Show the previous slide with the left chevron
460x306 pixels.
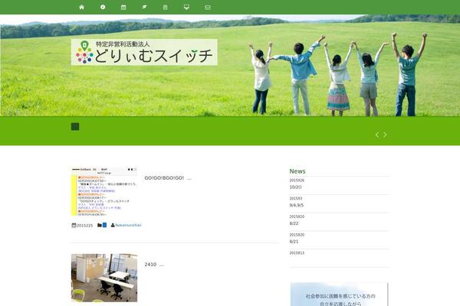377,135
